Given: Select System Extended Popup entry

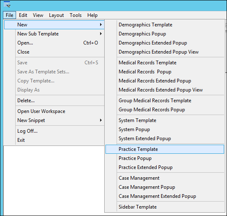Looking at the screenshot, I should pyautogui.click(x=165, y=139).
